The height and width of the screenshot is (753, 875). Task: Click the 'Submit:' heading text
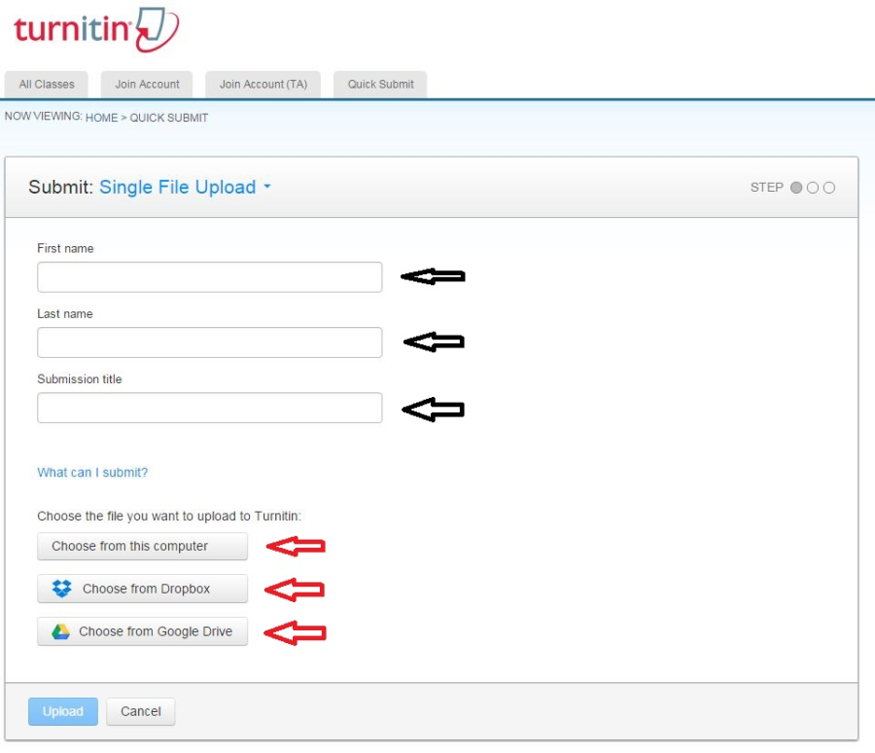point(61,187)
